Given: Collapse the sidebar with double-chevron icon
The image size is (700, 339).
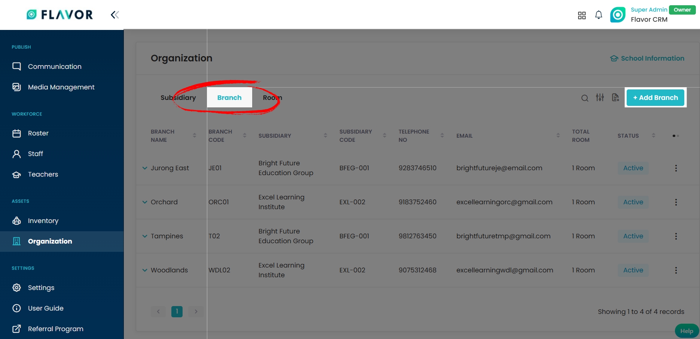Looking at the screenshot, I should [115, 15].
